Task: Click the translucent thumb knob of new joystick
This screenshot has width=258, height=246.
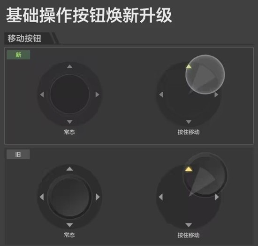Action: point(205,75)
